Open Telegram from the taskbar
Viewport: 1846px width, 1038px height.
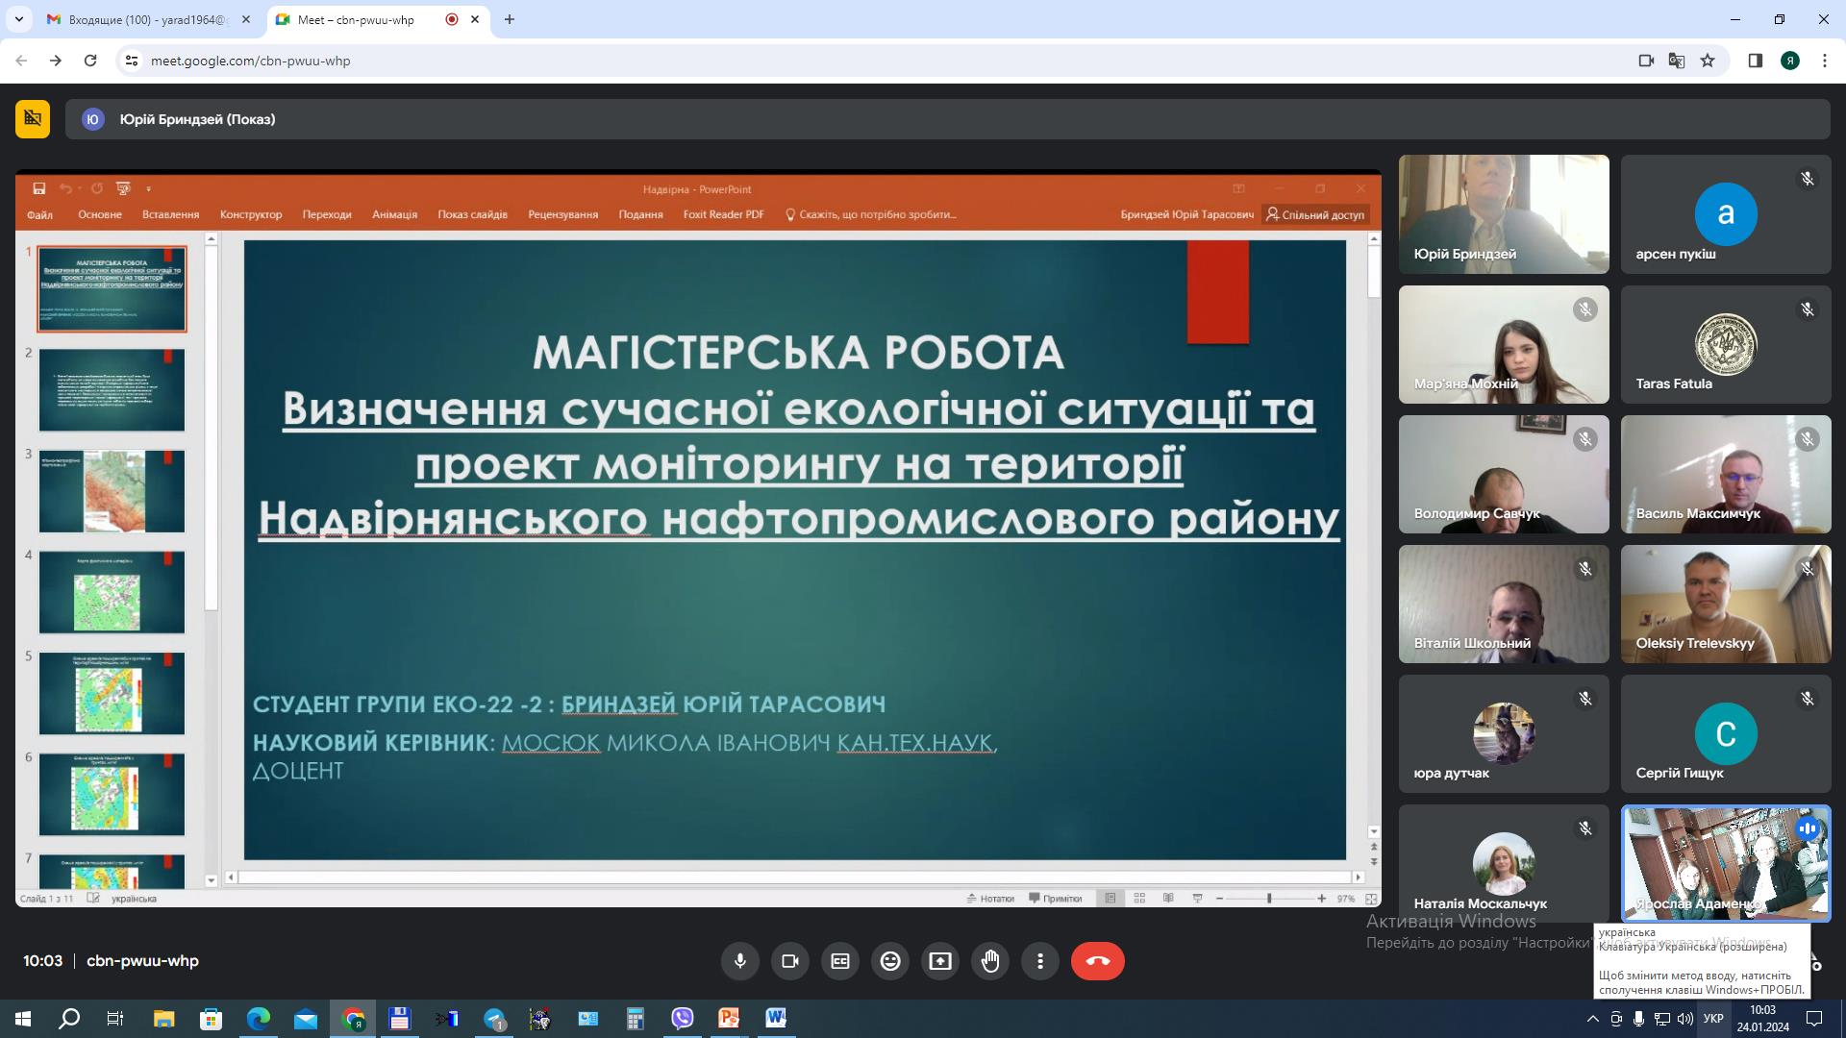tap(494, 1019)
